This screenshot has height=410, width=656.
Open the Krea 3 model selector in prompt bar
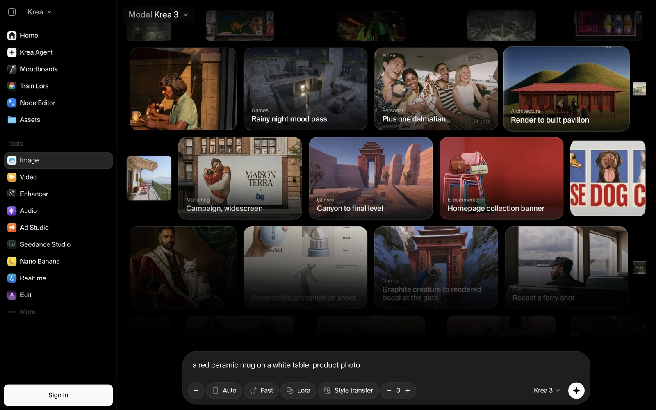[547, 390]
